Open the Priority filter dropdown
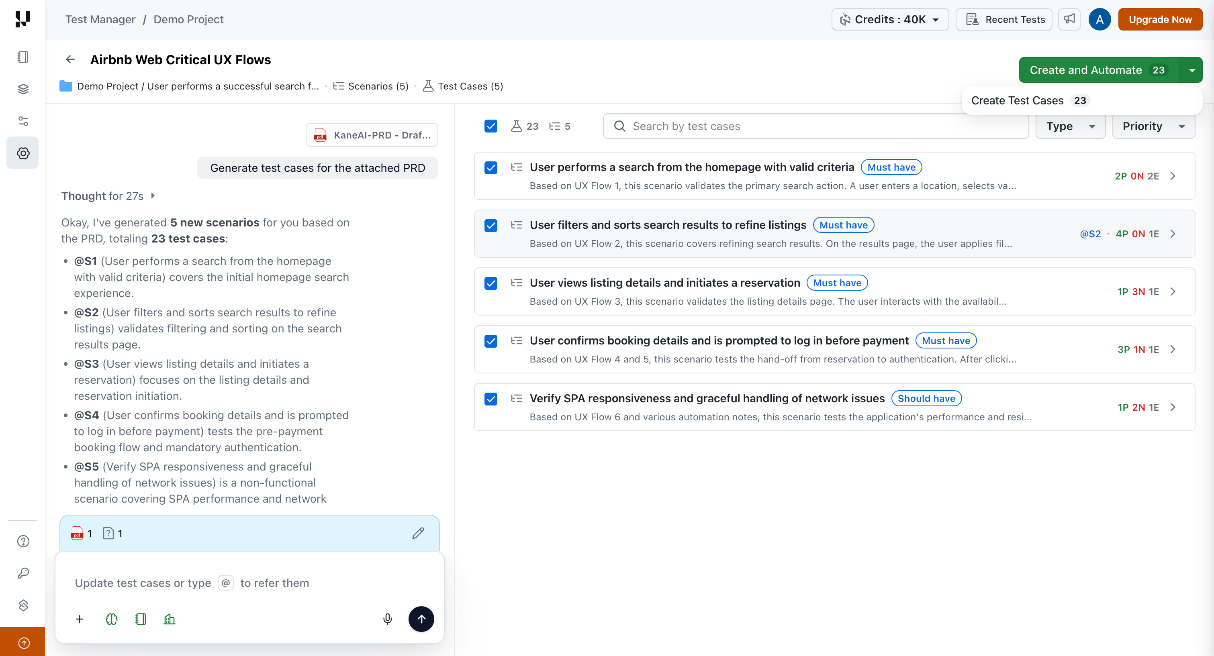This screenshot has width=1214, height=656. pyautogui.click(x=1153, y=126)
